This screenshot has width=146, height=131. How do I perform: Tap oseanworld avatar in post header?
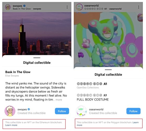pos(79,7)
